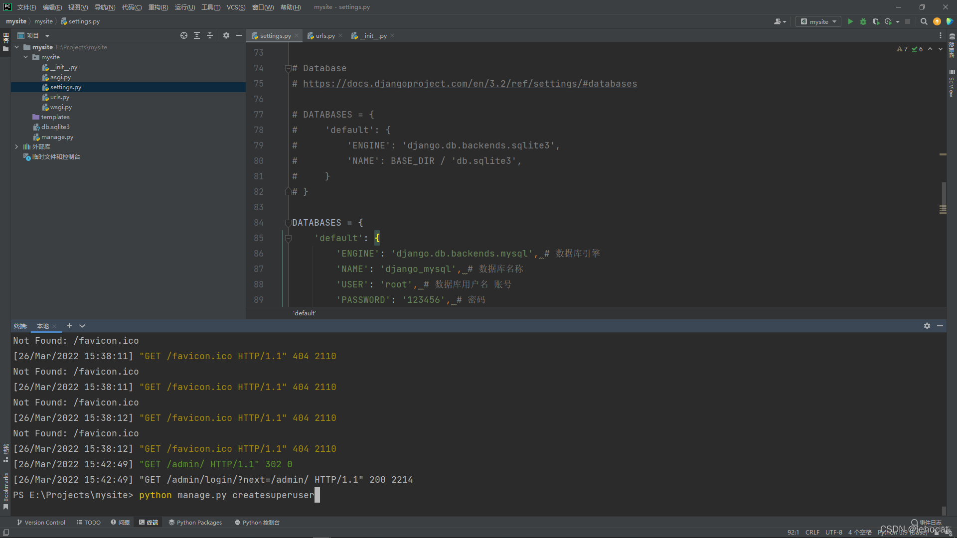957x538 pixels.
Task: Switch to urls.py editor tab
Action: 325,35
